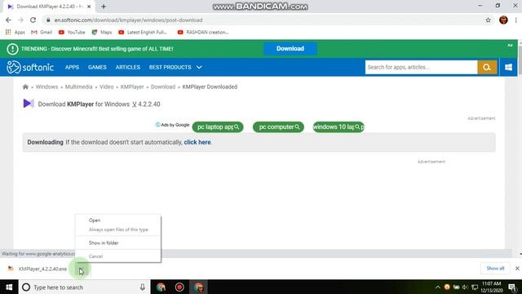
Task: Click the orange search magnifier button
Action: click(487, 67)
